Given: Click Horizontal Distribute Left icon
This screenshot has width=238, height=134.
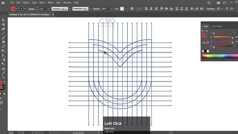Looking at the screenshot, I should [x=192, y=9].
